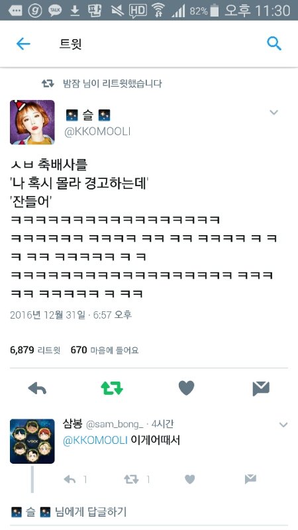
Task: View the 670 마음에 들어요 list
Action: [x=105, y=350]
